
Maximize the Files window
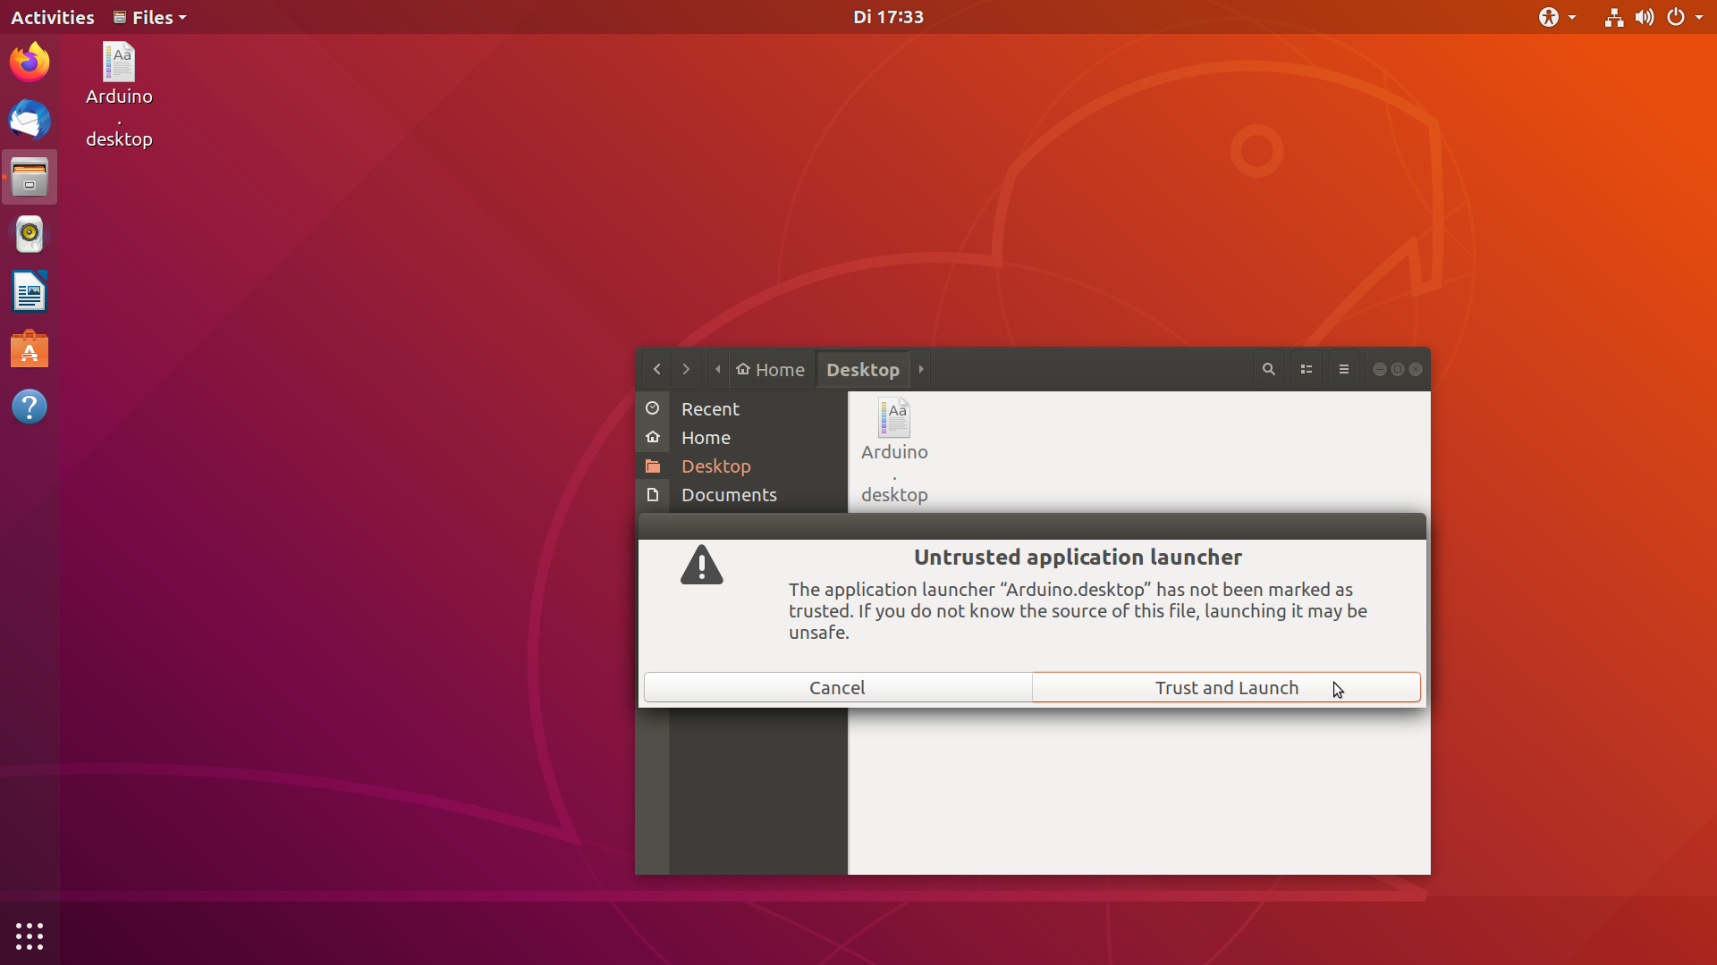(1397, 369)
